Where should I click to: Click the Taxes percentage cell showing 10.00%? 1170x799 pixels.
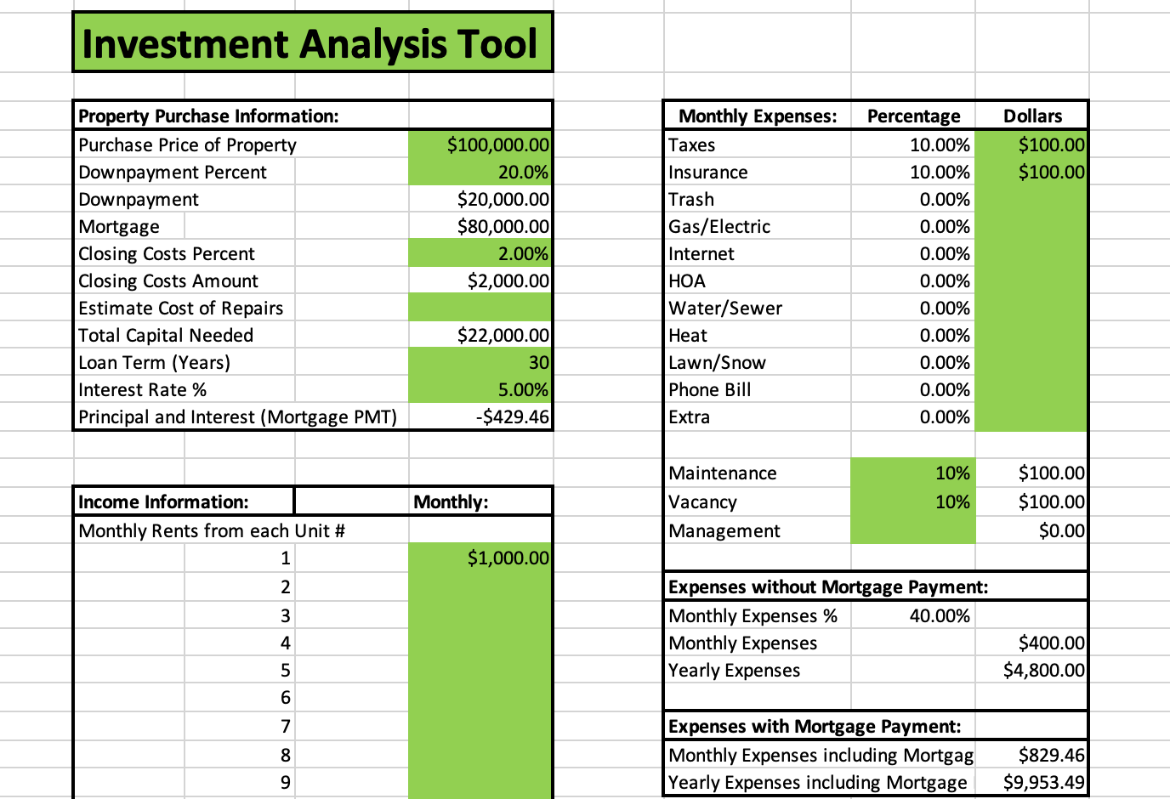[913, 144]
